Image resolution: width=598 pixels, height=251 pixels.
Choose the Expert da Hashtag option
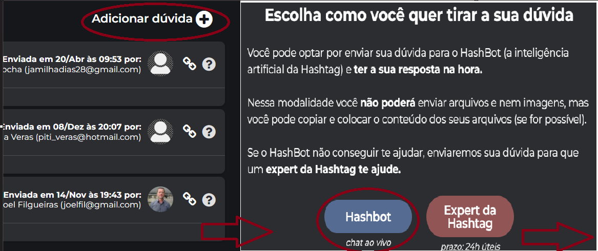click(x=470, y=217)
